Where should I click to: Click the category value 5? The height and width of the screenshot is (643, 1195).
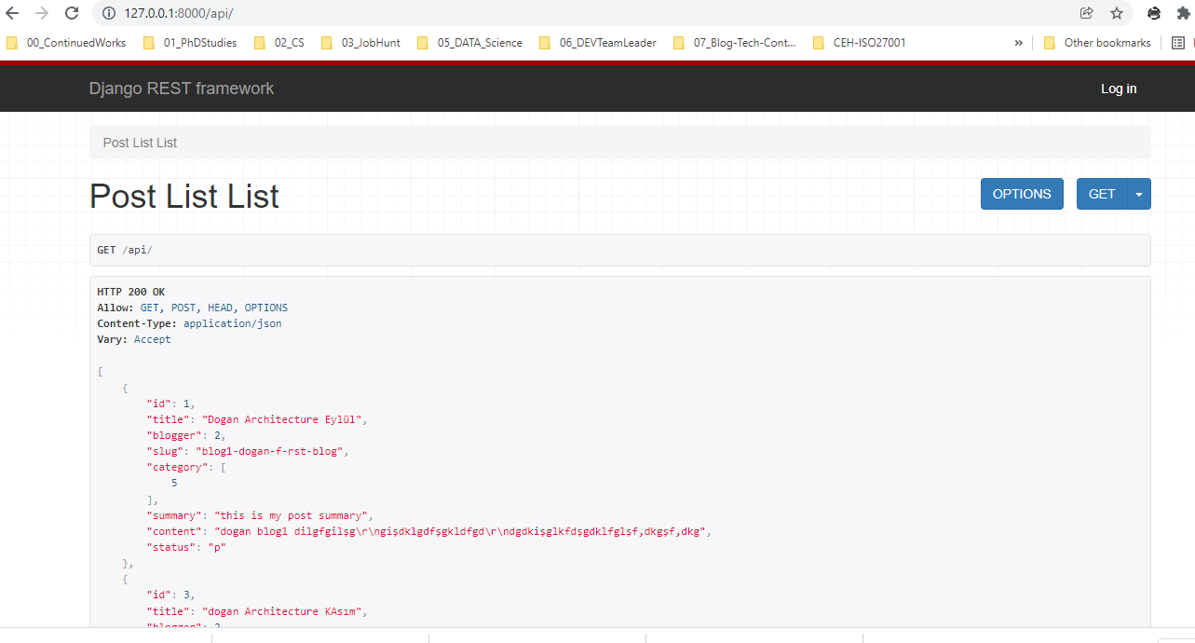click(x=174, y=483)
